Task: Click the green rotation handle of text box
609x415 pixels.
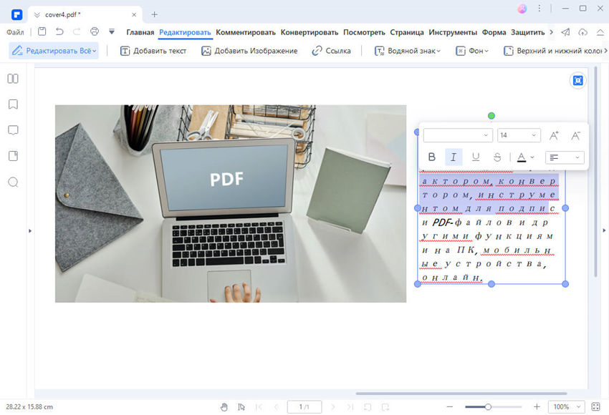Action: (x=491, y=116)
